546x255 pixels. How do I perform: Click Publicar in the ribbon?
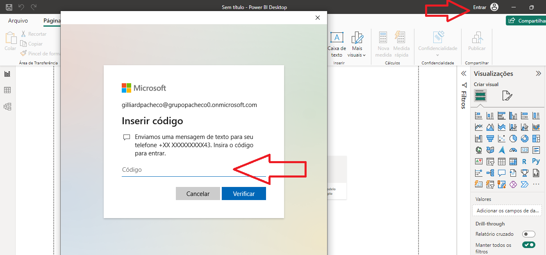477,42
